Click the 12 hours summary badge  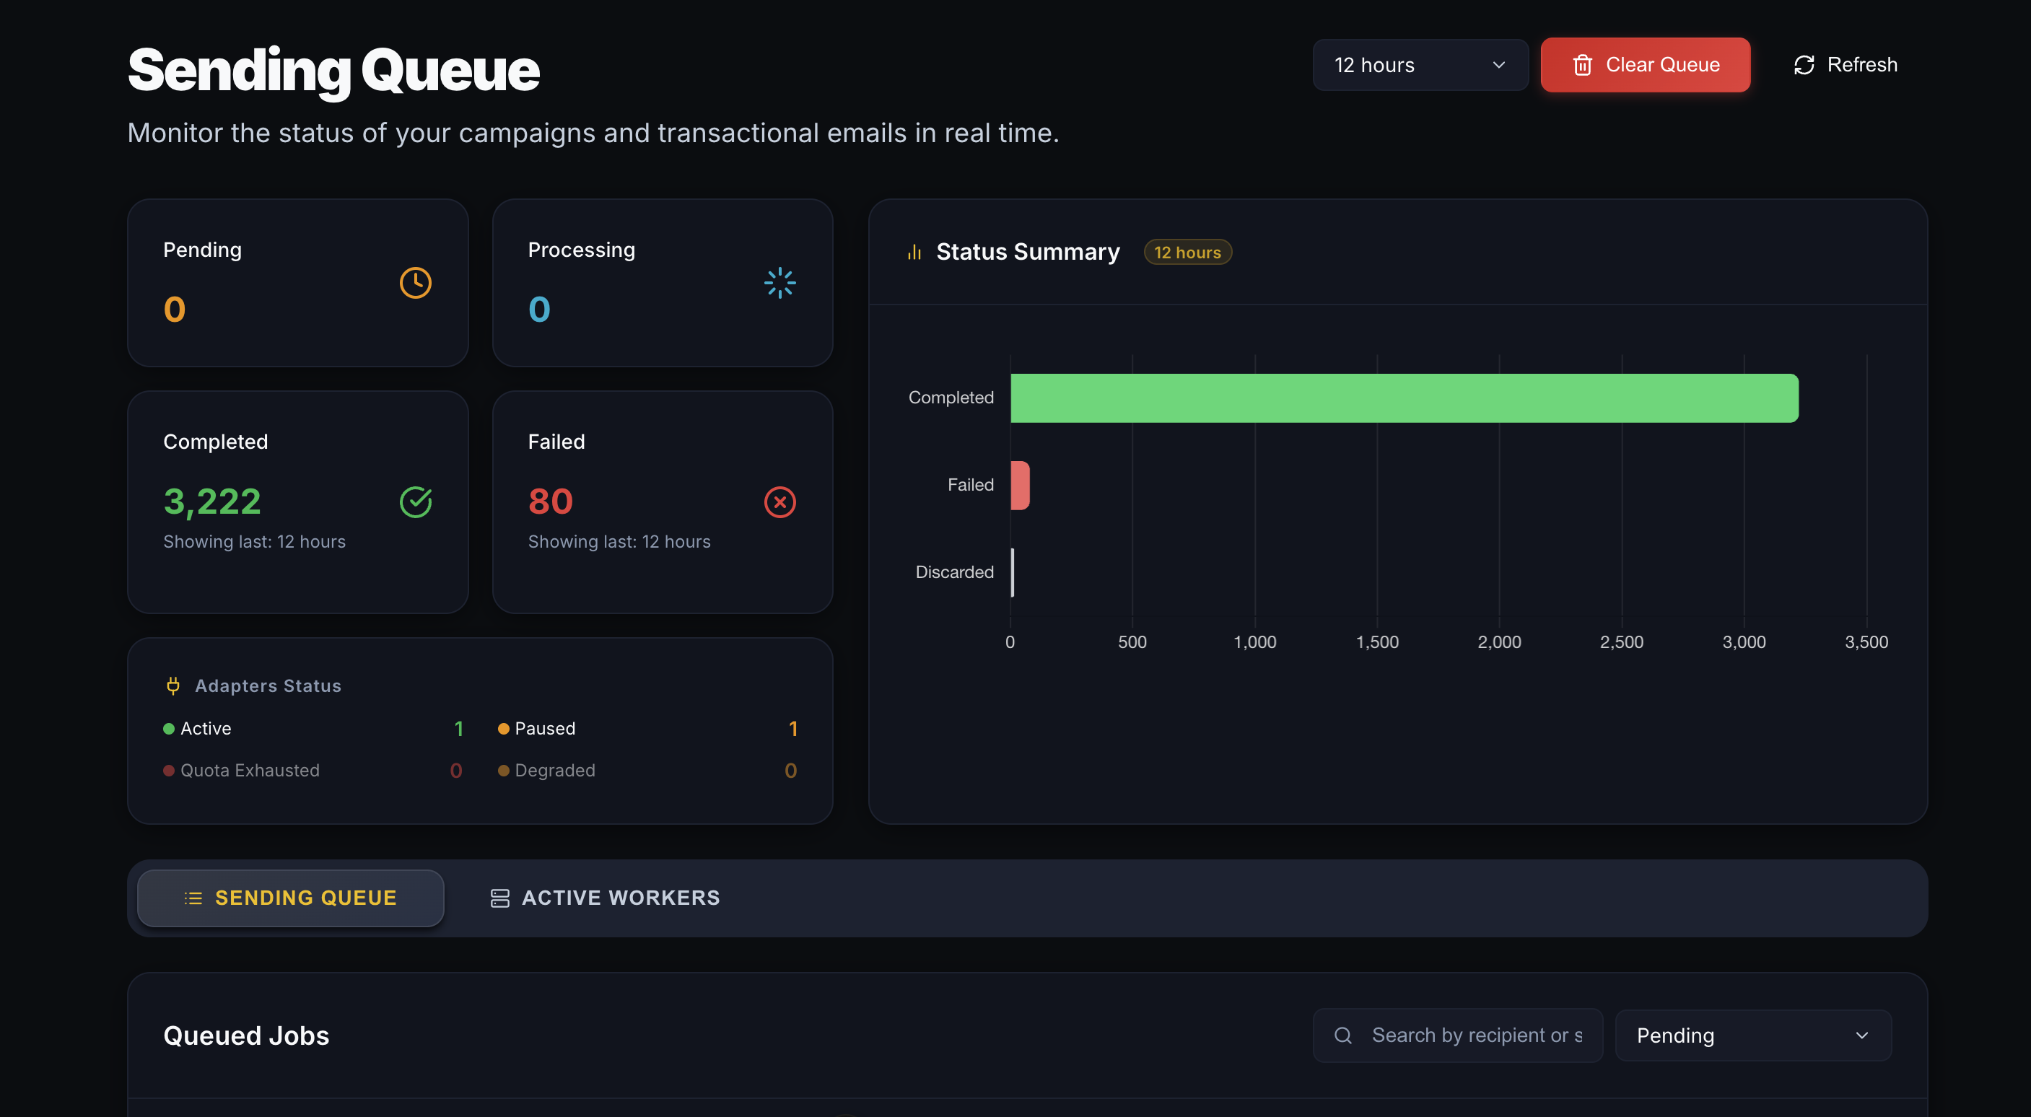point(1187,253)
